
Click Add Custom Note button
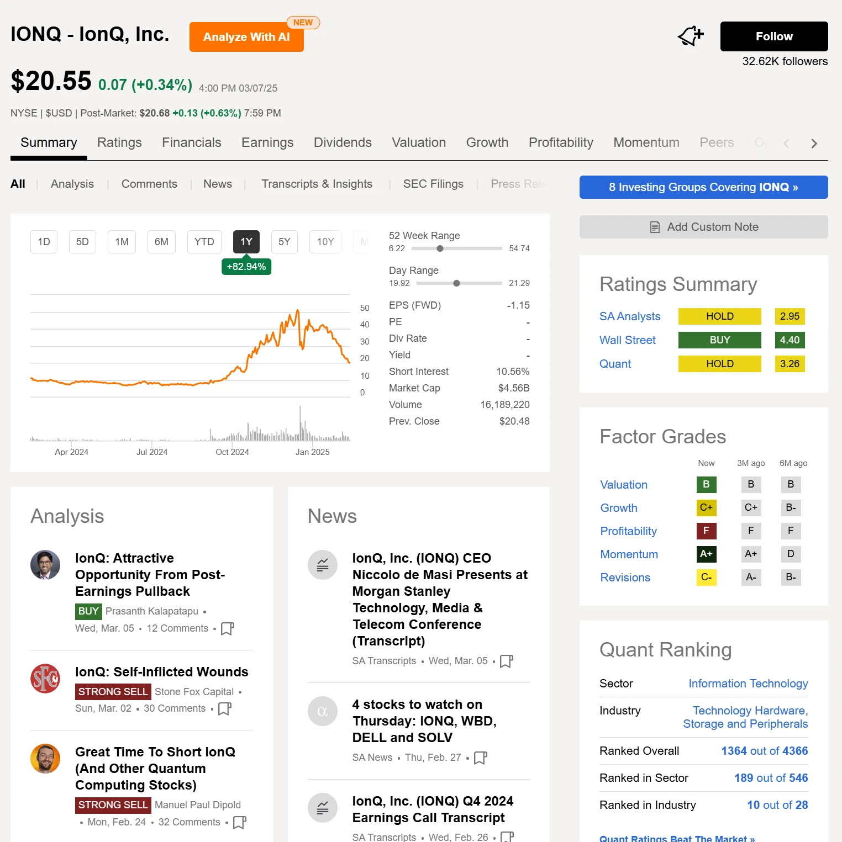(x=703, y=227)
